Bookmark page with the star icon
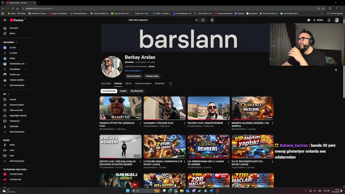This screenshot has width=345, height=194. 323,8
